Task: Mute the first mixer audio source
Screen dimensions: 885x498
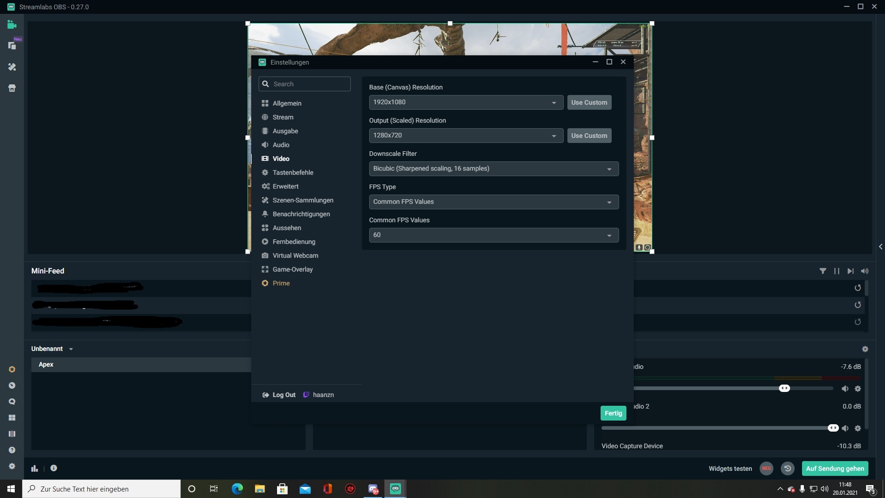Action: [845, 389]
